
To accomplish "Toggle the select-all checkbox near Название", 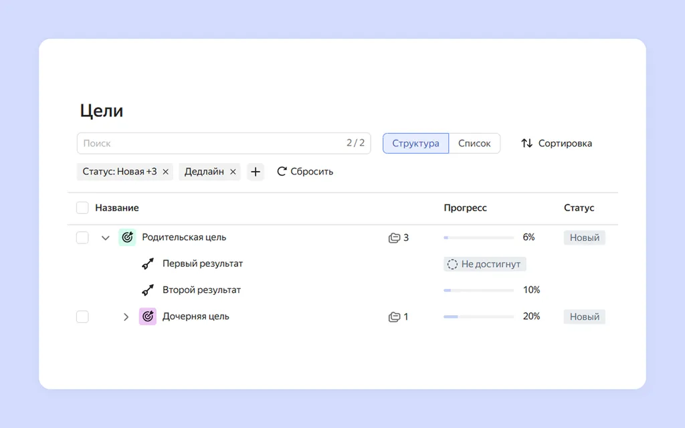I will click(x=82, y=208).
